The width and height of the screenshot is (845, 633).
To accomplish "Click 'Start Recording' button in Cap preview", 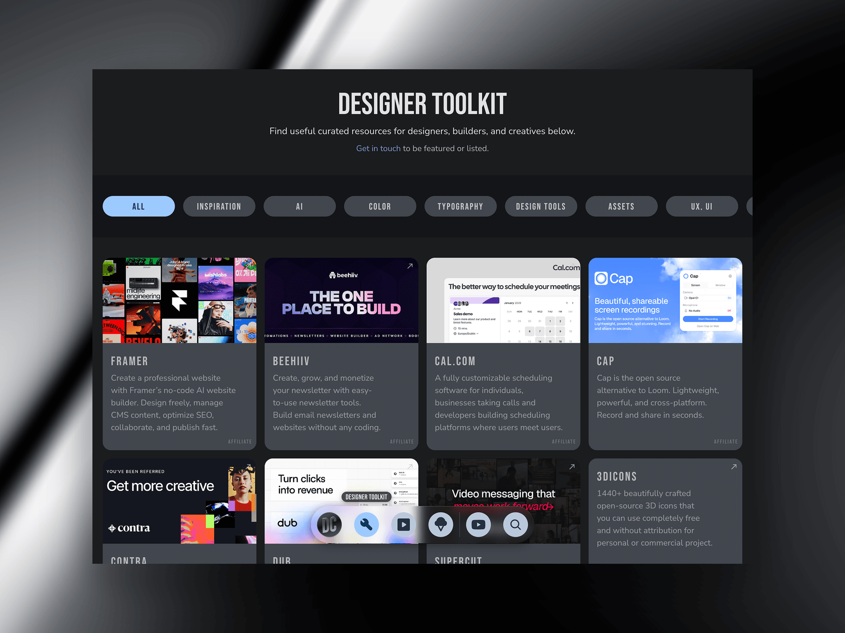I will (708, 319).
